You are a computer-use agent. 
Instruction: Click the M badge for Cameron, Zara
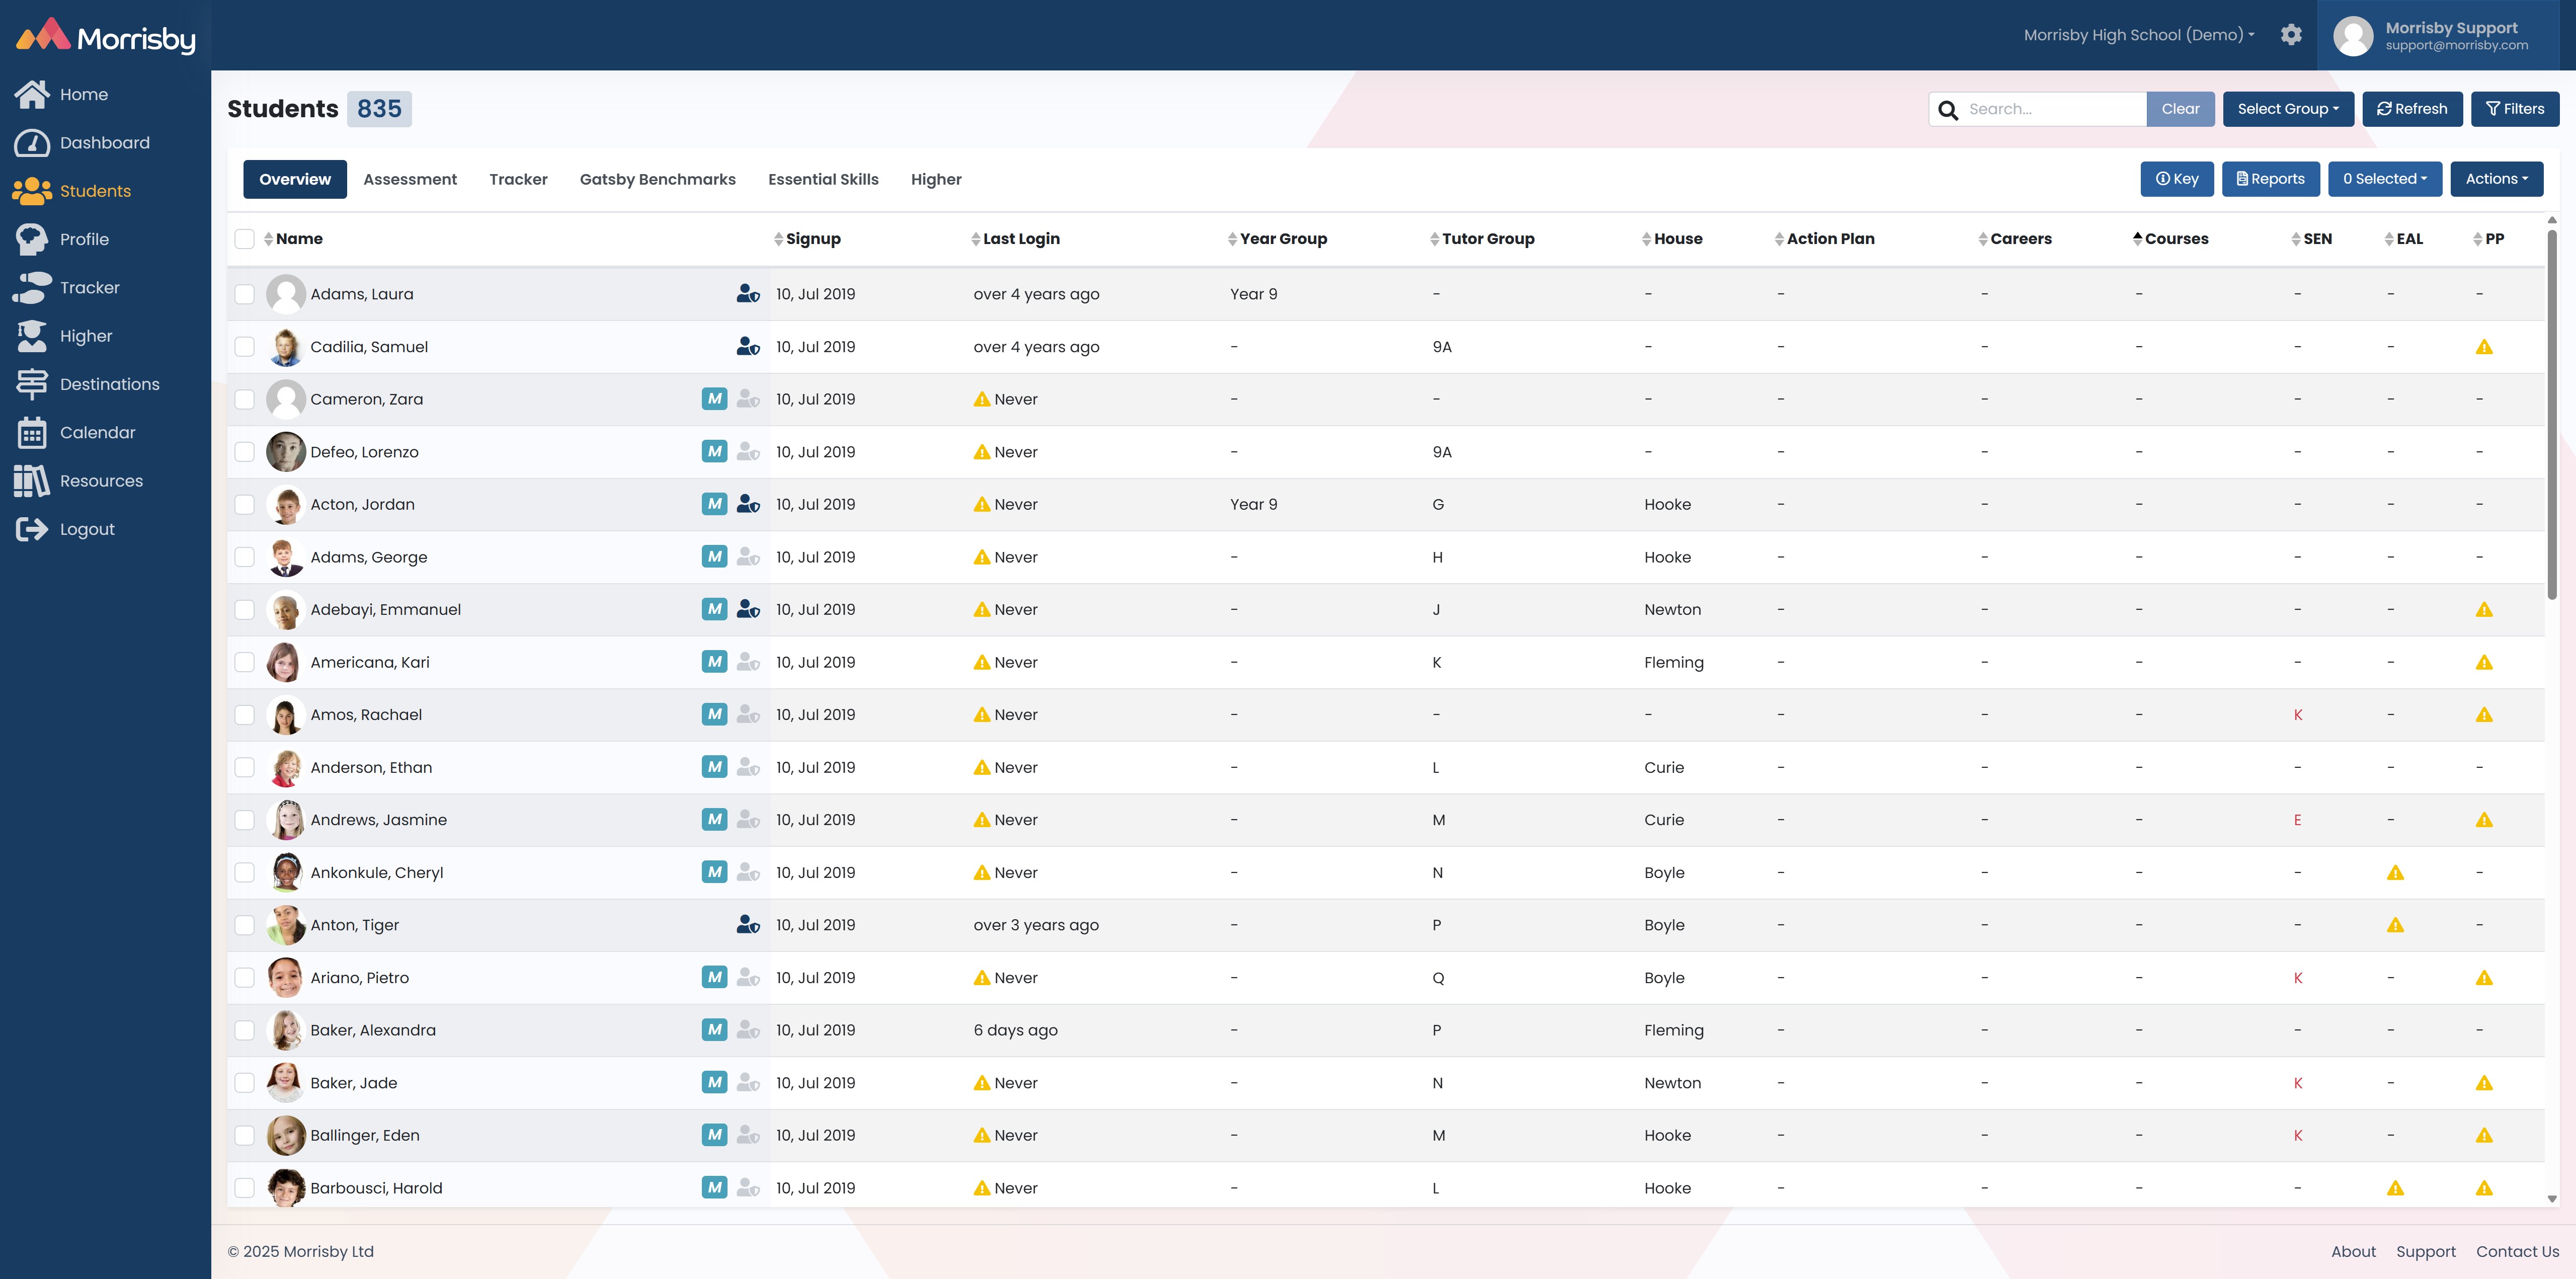(714, 399)
